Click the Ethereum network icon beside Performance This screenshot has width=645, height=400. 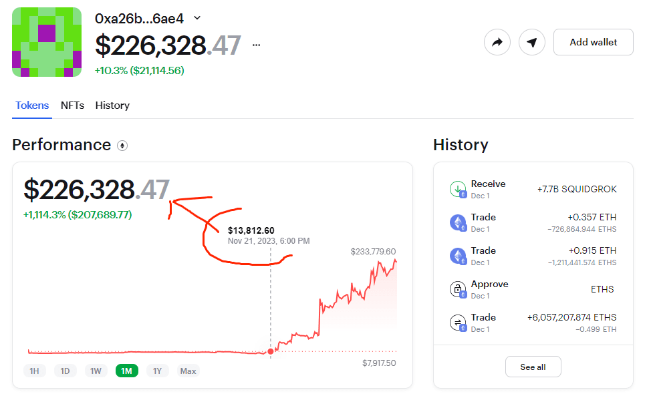tap(122, 146)
